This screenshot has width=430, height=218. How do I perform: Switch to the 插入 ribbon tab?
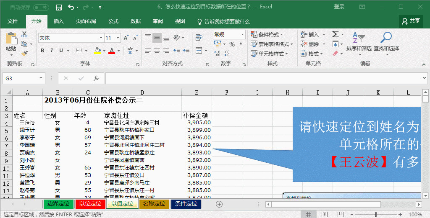[59, 21]
